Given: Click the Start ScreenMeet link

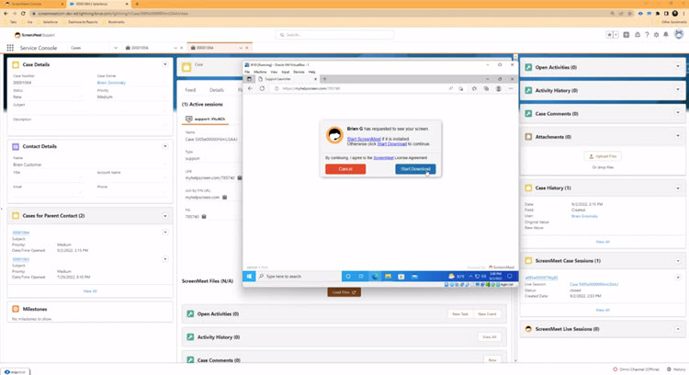Looking at the screenshot, I should (x=364, y=139).
